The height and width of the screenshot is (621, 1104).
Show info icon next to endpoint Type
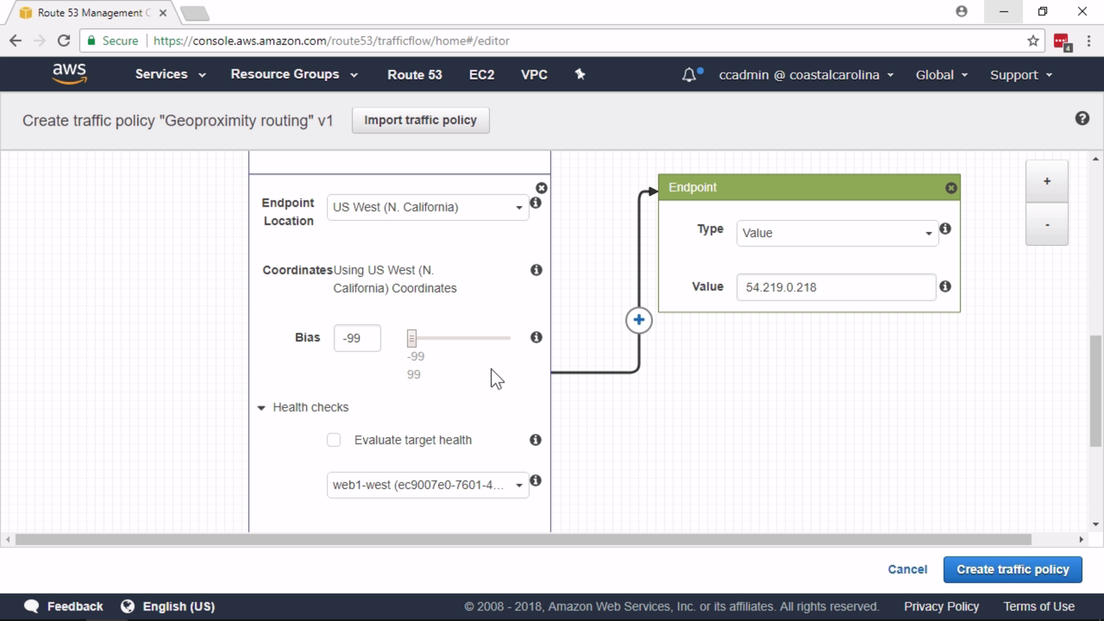tap(945, 229)
